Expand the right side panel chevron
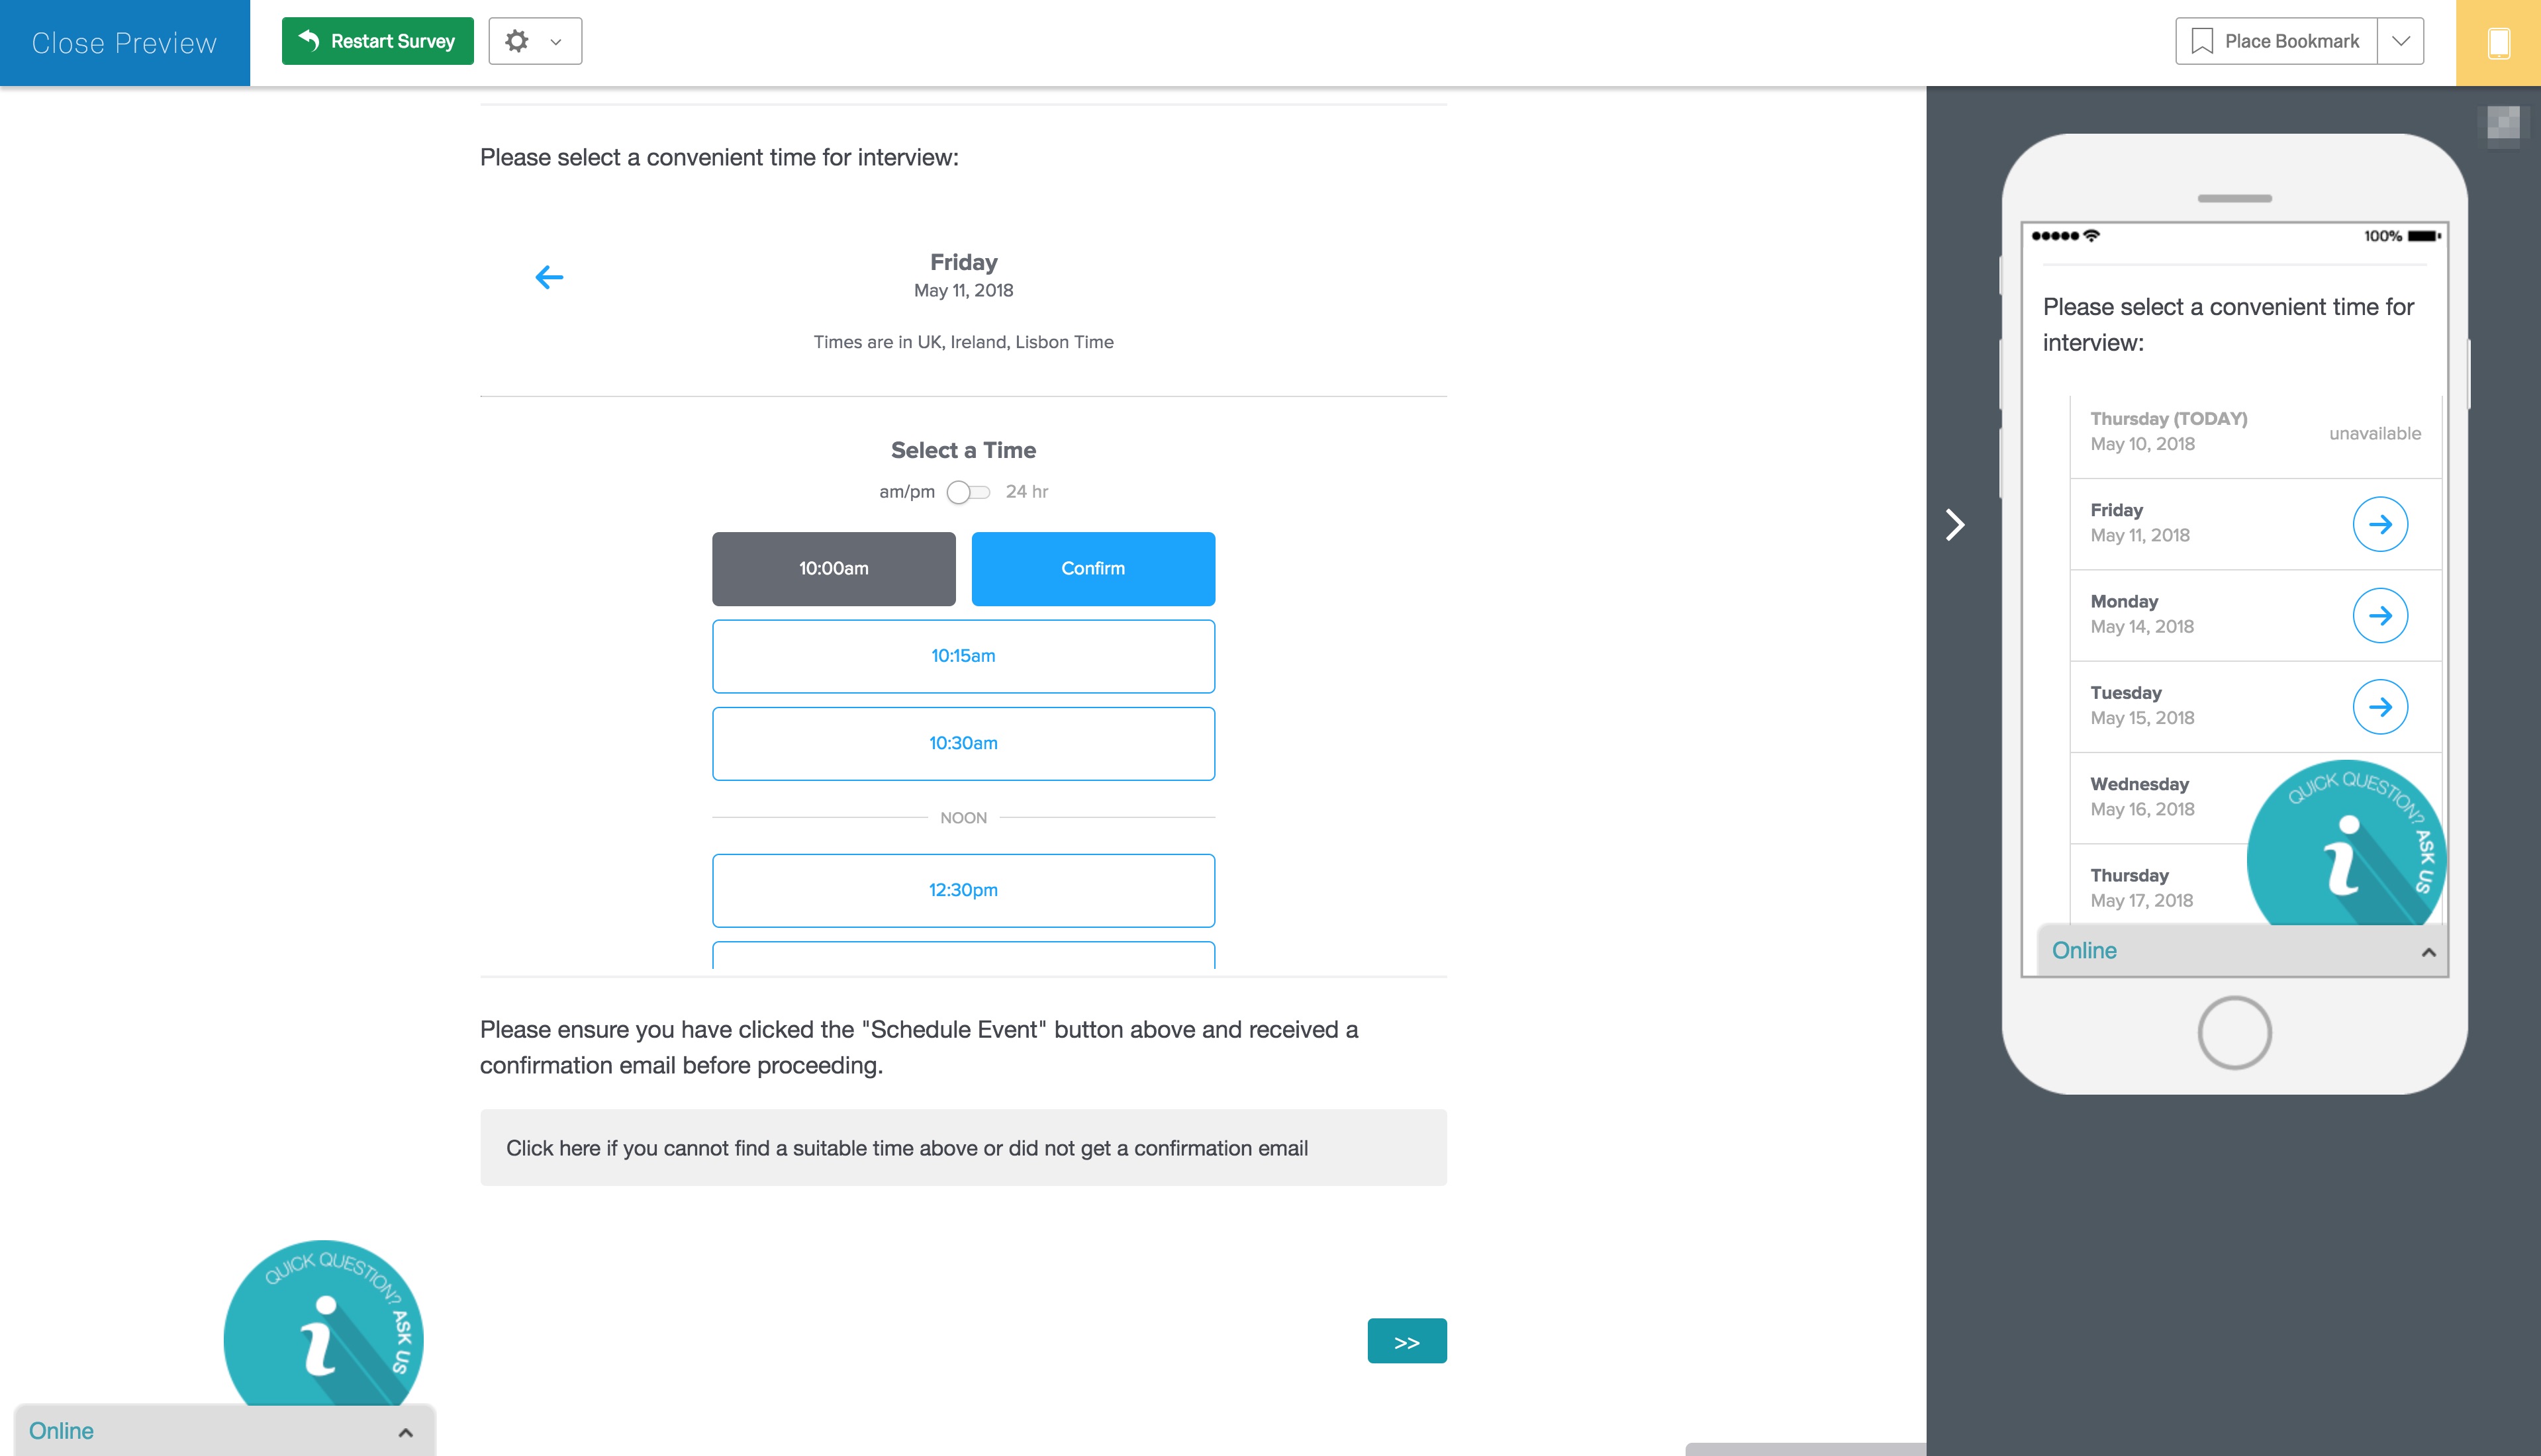Screen dimensions: 2541x1456 [1955, 524]
